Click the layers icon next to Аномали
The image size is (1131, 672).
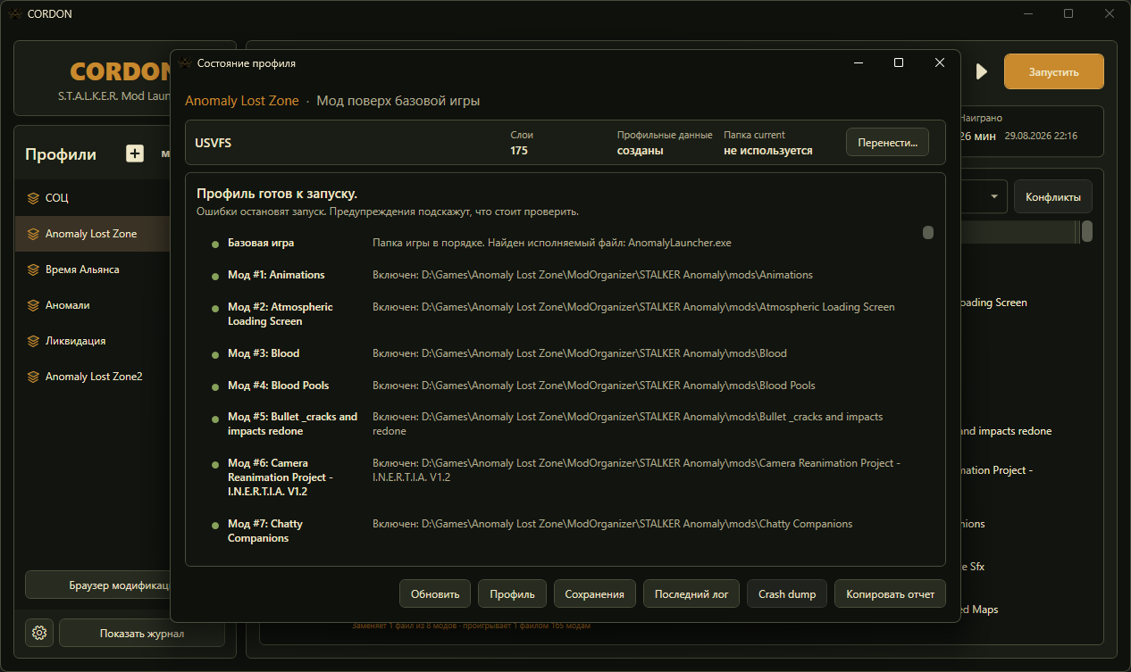tap(33, 305)
